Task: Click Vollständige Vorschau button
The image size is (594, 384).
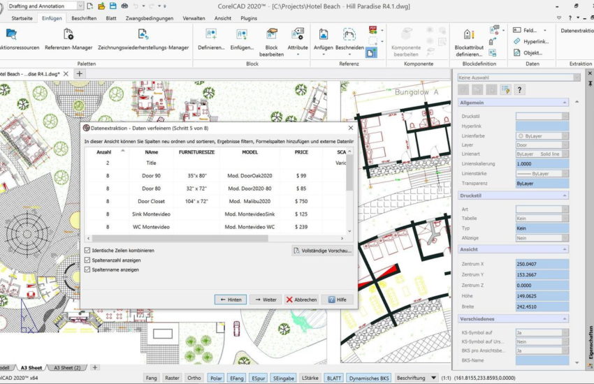Action: tap(322, 251)
